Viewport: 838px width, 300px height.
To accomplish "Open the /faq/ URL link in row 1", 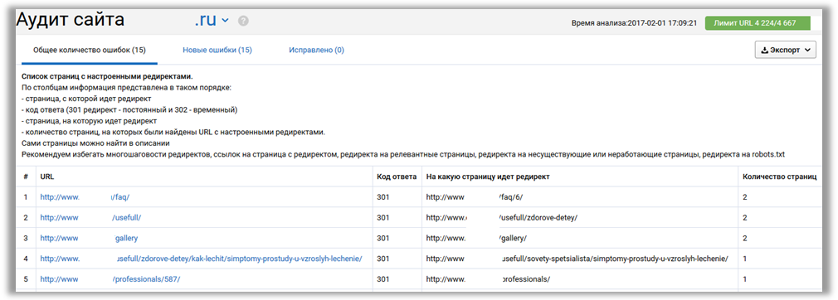I will [x=85, y=197].
